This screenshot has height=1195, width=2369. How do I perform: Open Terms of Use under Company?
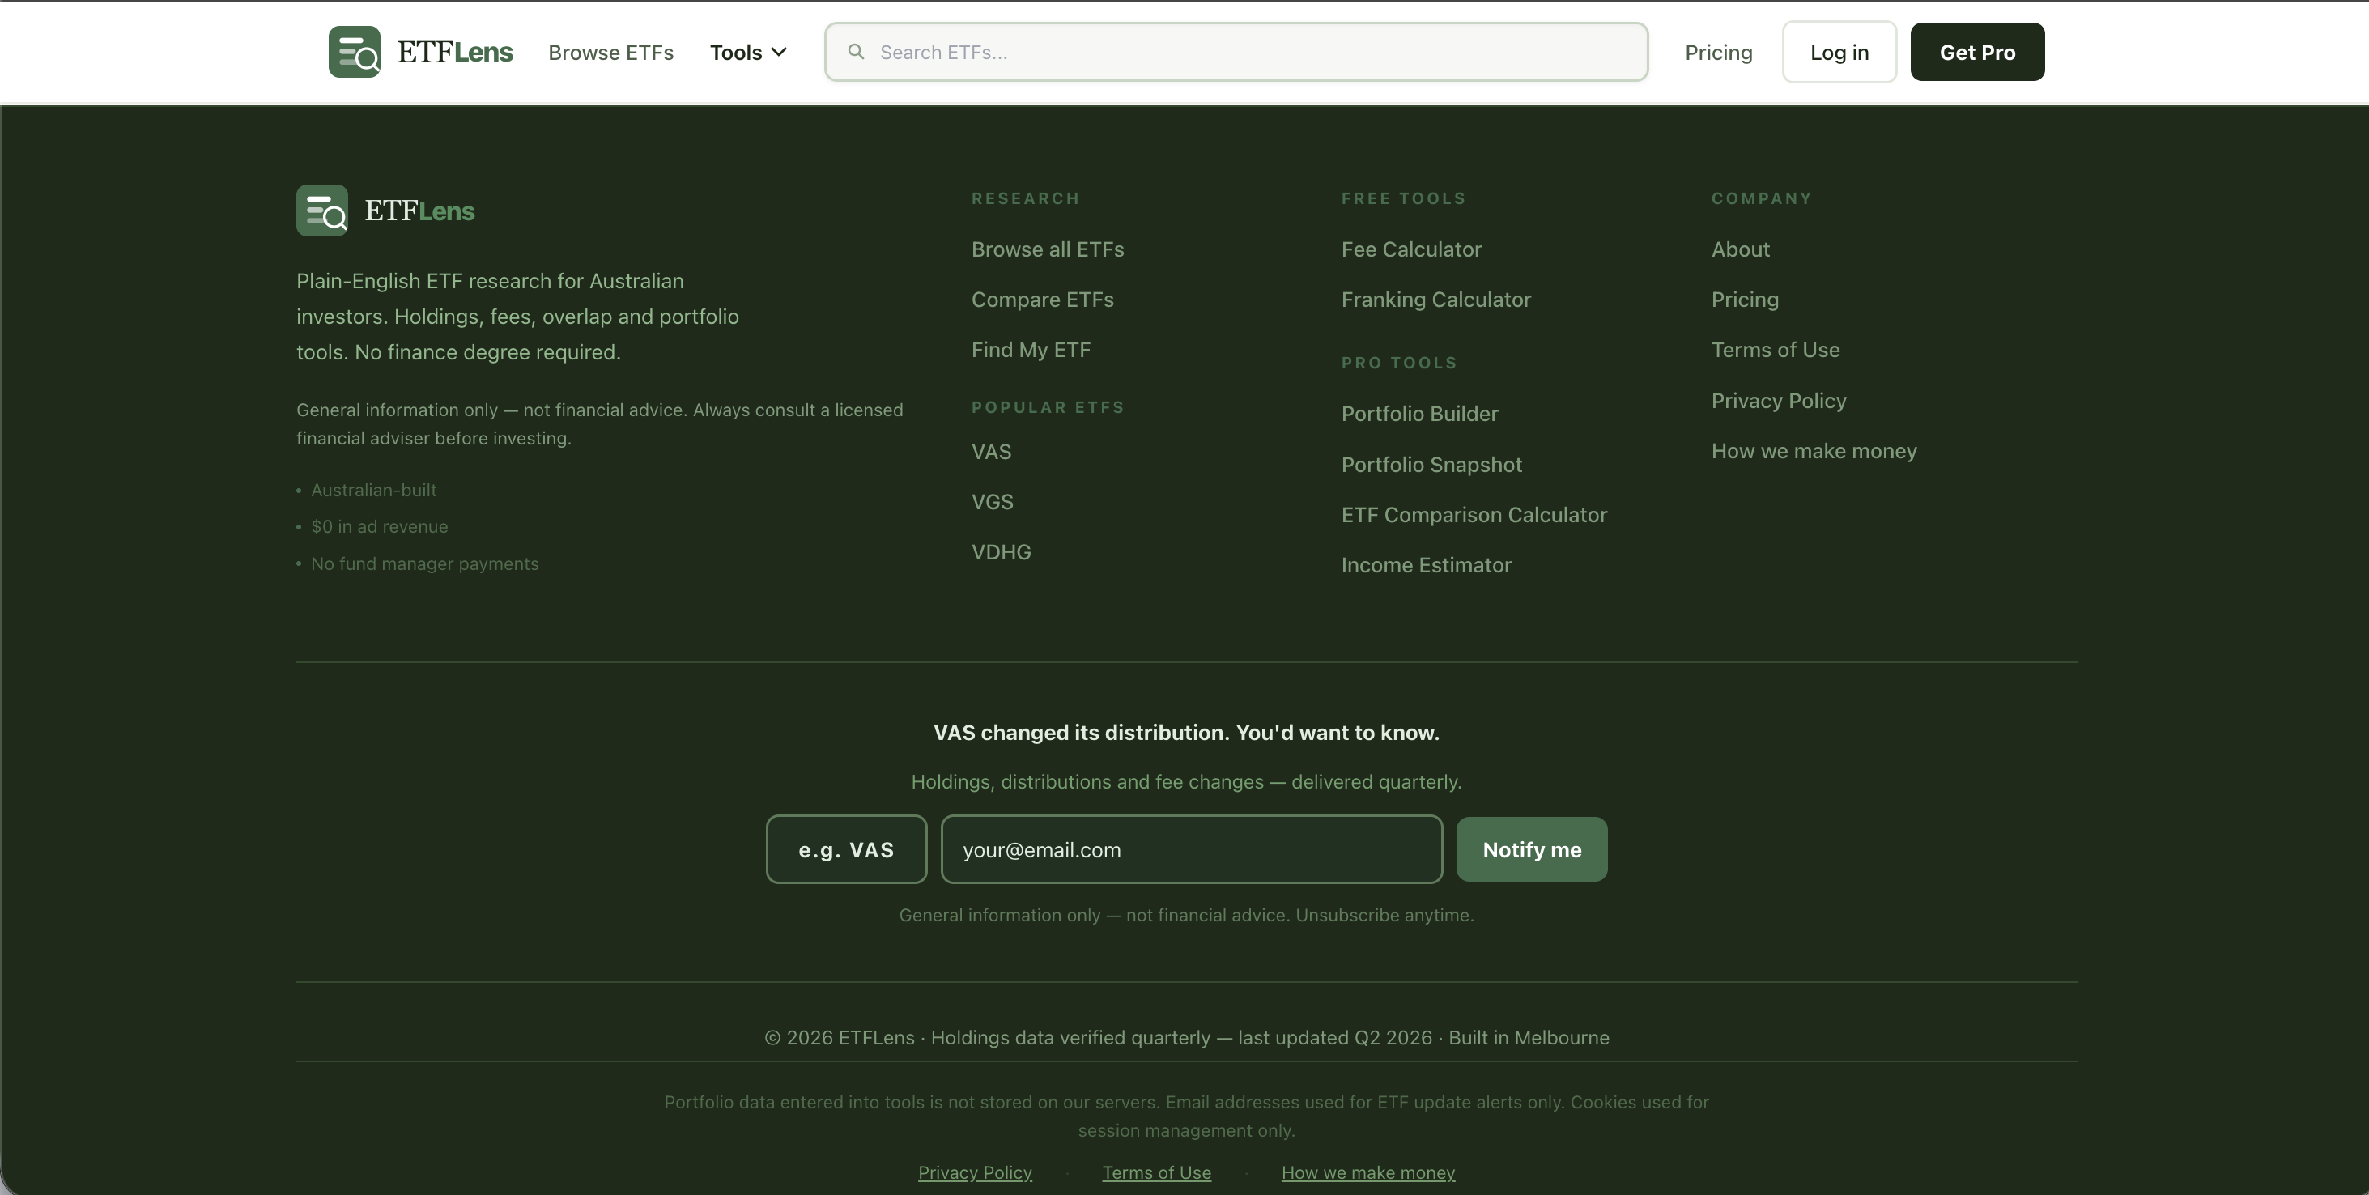click(1775, 350)
